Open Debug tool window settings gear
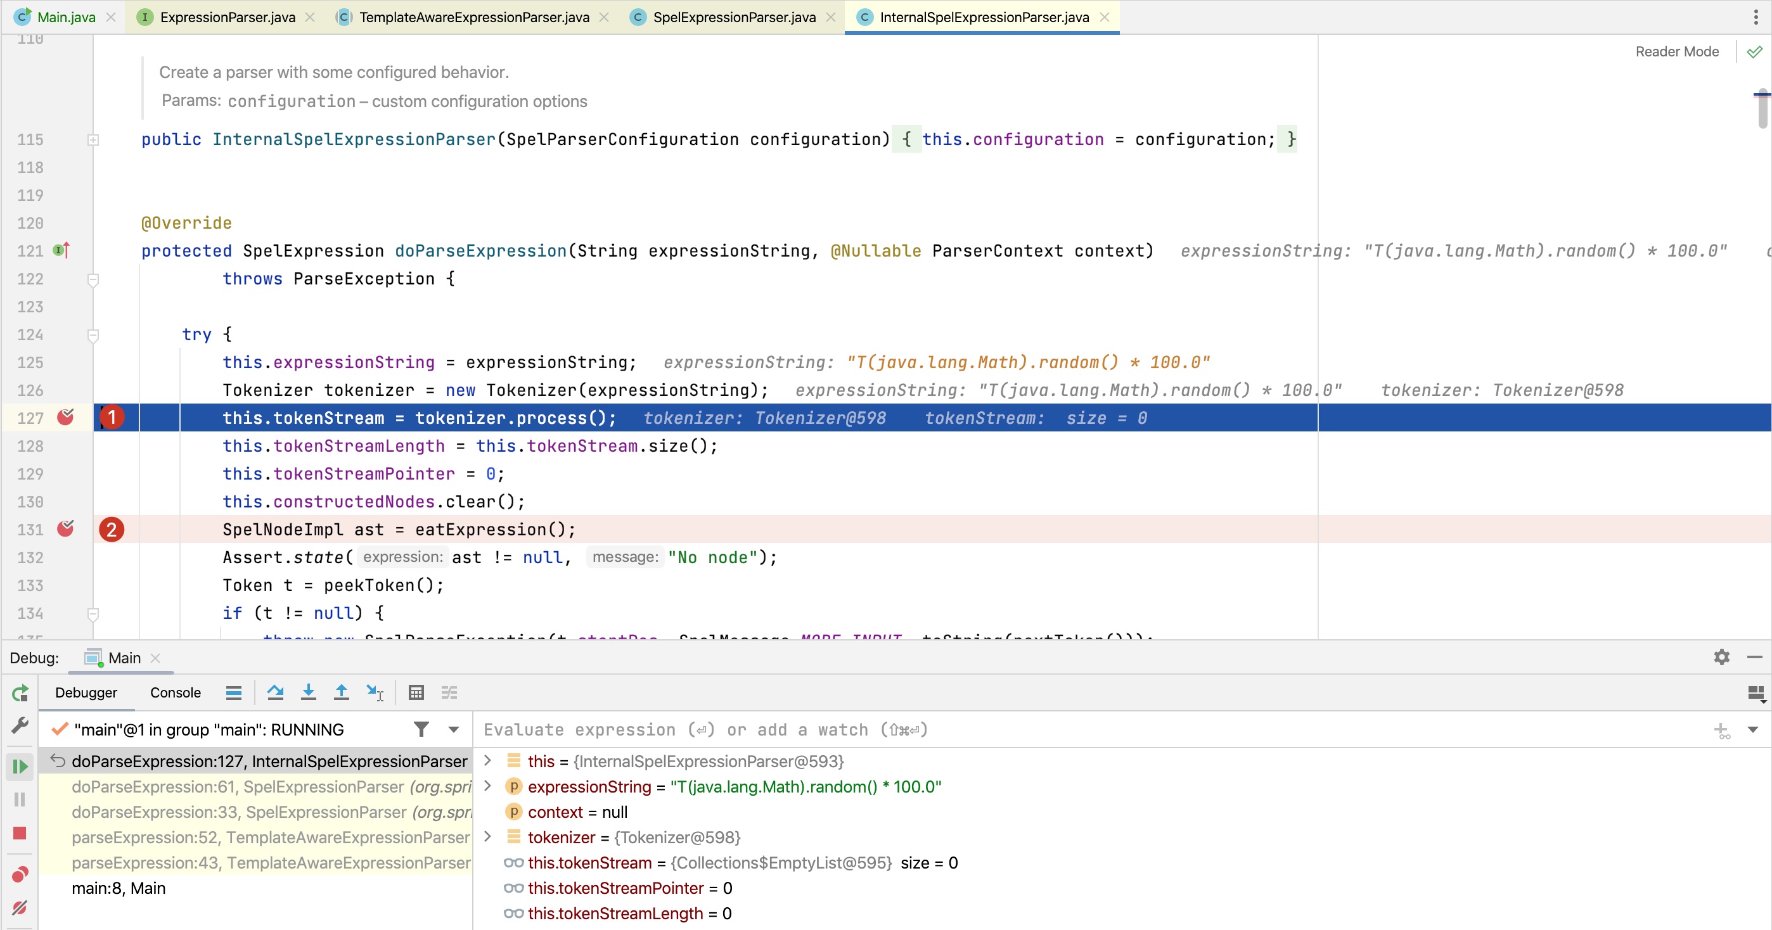This screenshot has height=930, width=1772. 1722,657
